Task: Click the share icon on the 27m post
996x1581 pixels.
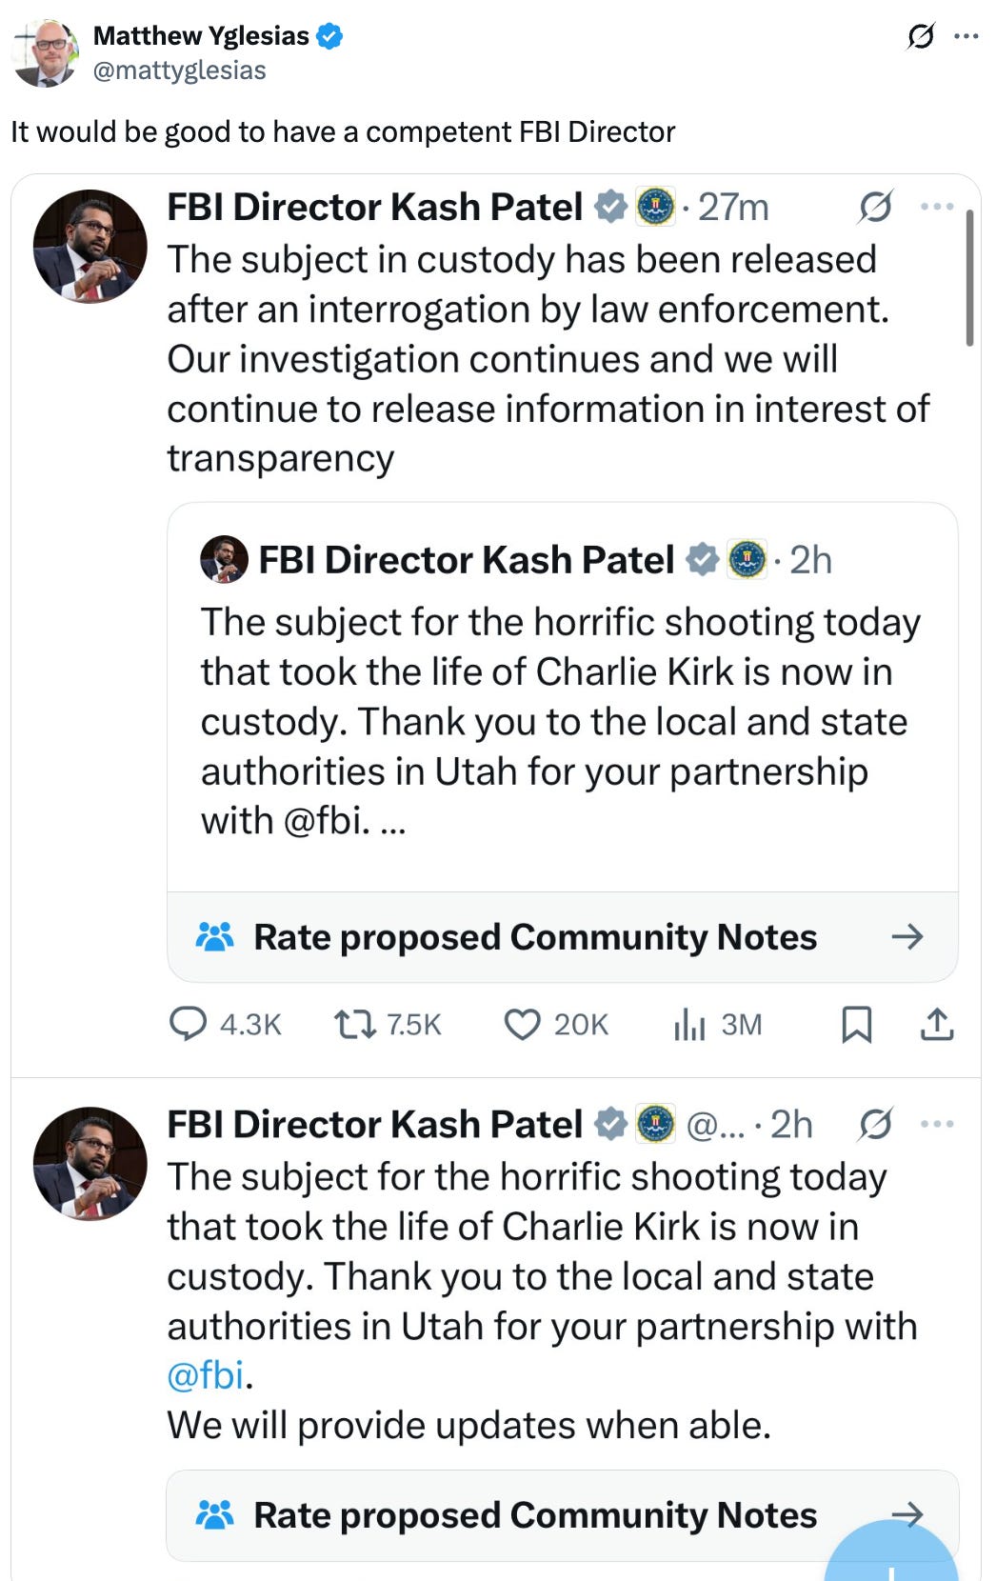Action: [x=937, y=1024]
